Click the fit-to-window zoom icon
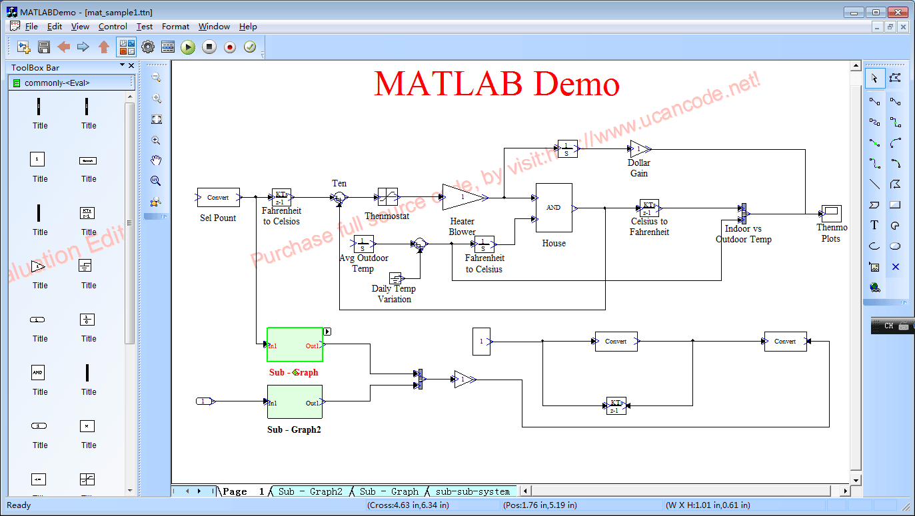Viewport: 915px width, 516px height. click(x=156, y=119)
